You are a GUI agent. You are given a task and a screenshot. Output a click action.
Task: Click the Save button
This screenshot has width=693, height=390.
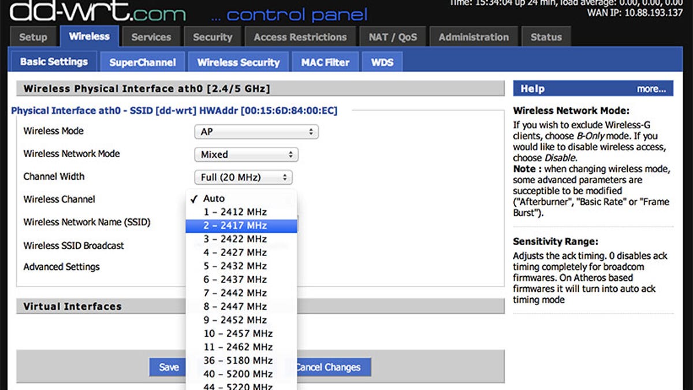169,367
